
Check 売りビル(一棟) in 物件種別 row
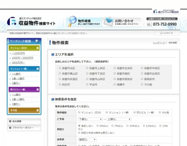click(x=134, y=113)
